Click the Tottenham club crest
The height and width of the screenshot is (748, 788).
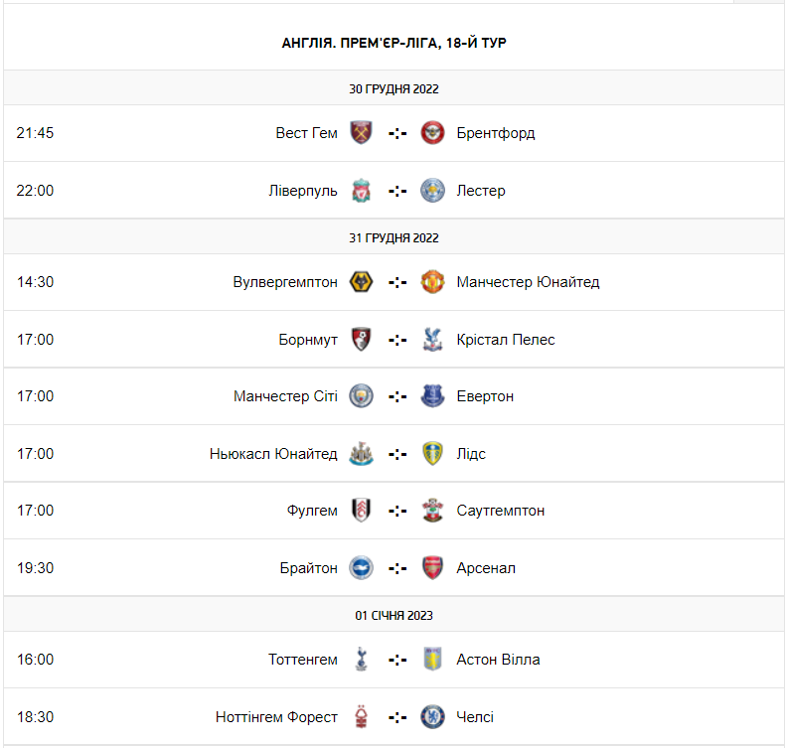coord(362,660)
